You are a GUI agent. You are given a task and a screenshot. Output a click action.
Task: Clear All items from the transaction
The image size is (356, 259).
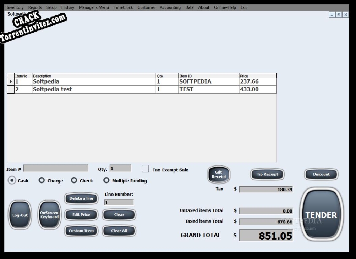coord(119,231)
